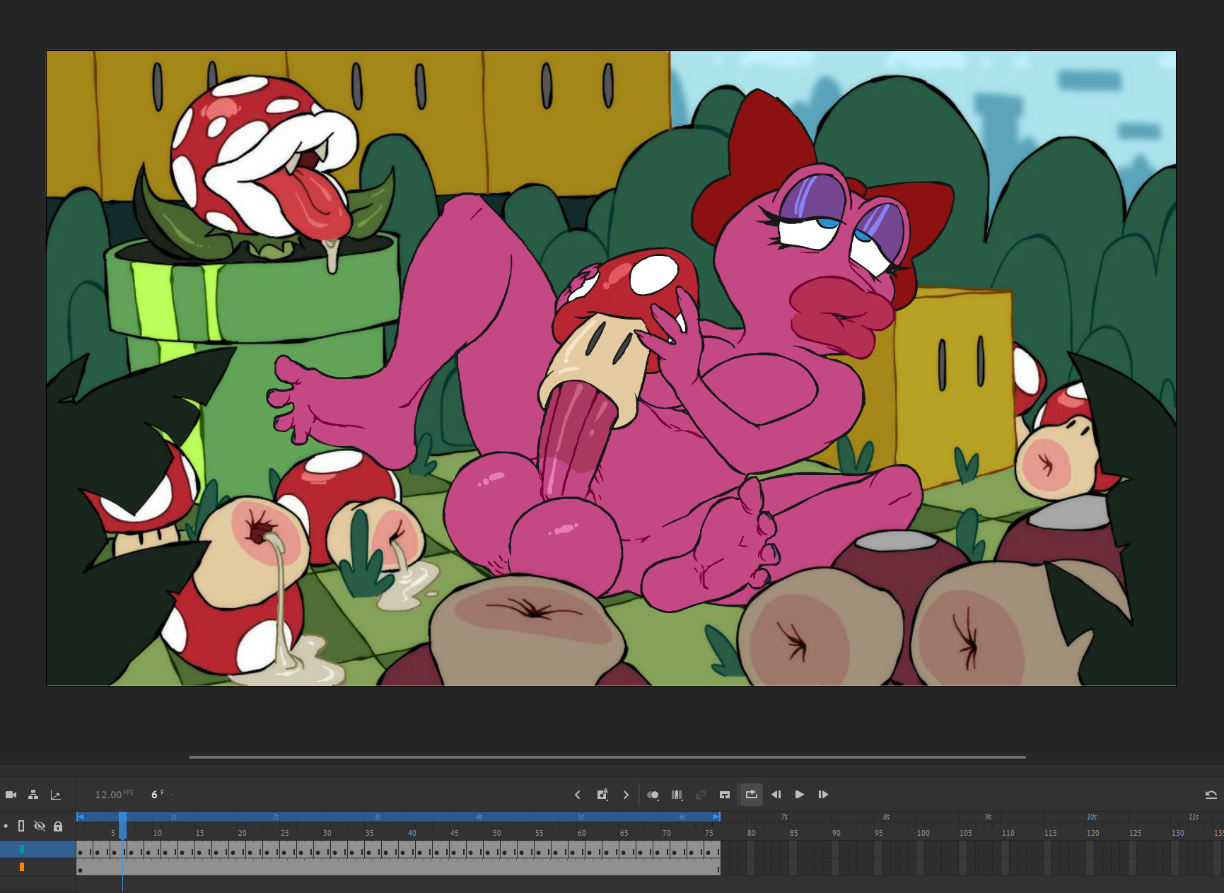Toggle the loop playback button
The height and width of the screenshot is (893, 1224).
pyautogui.click(x=751, y=795)
